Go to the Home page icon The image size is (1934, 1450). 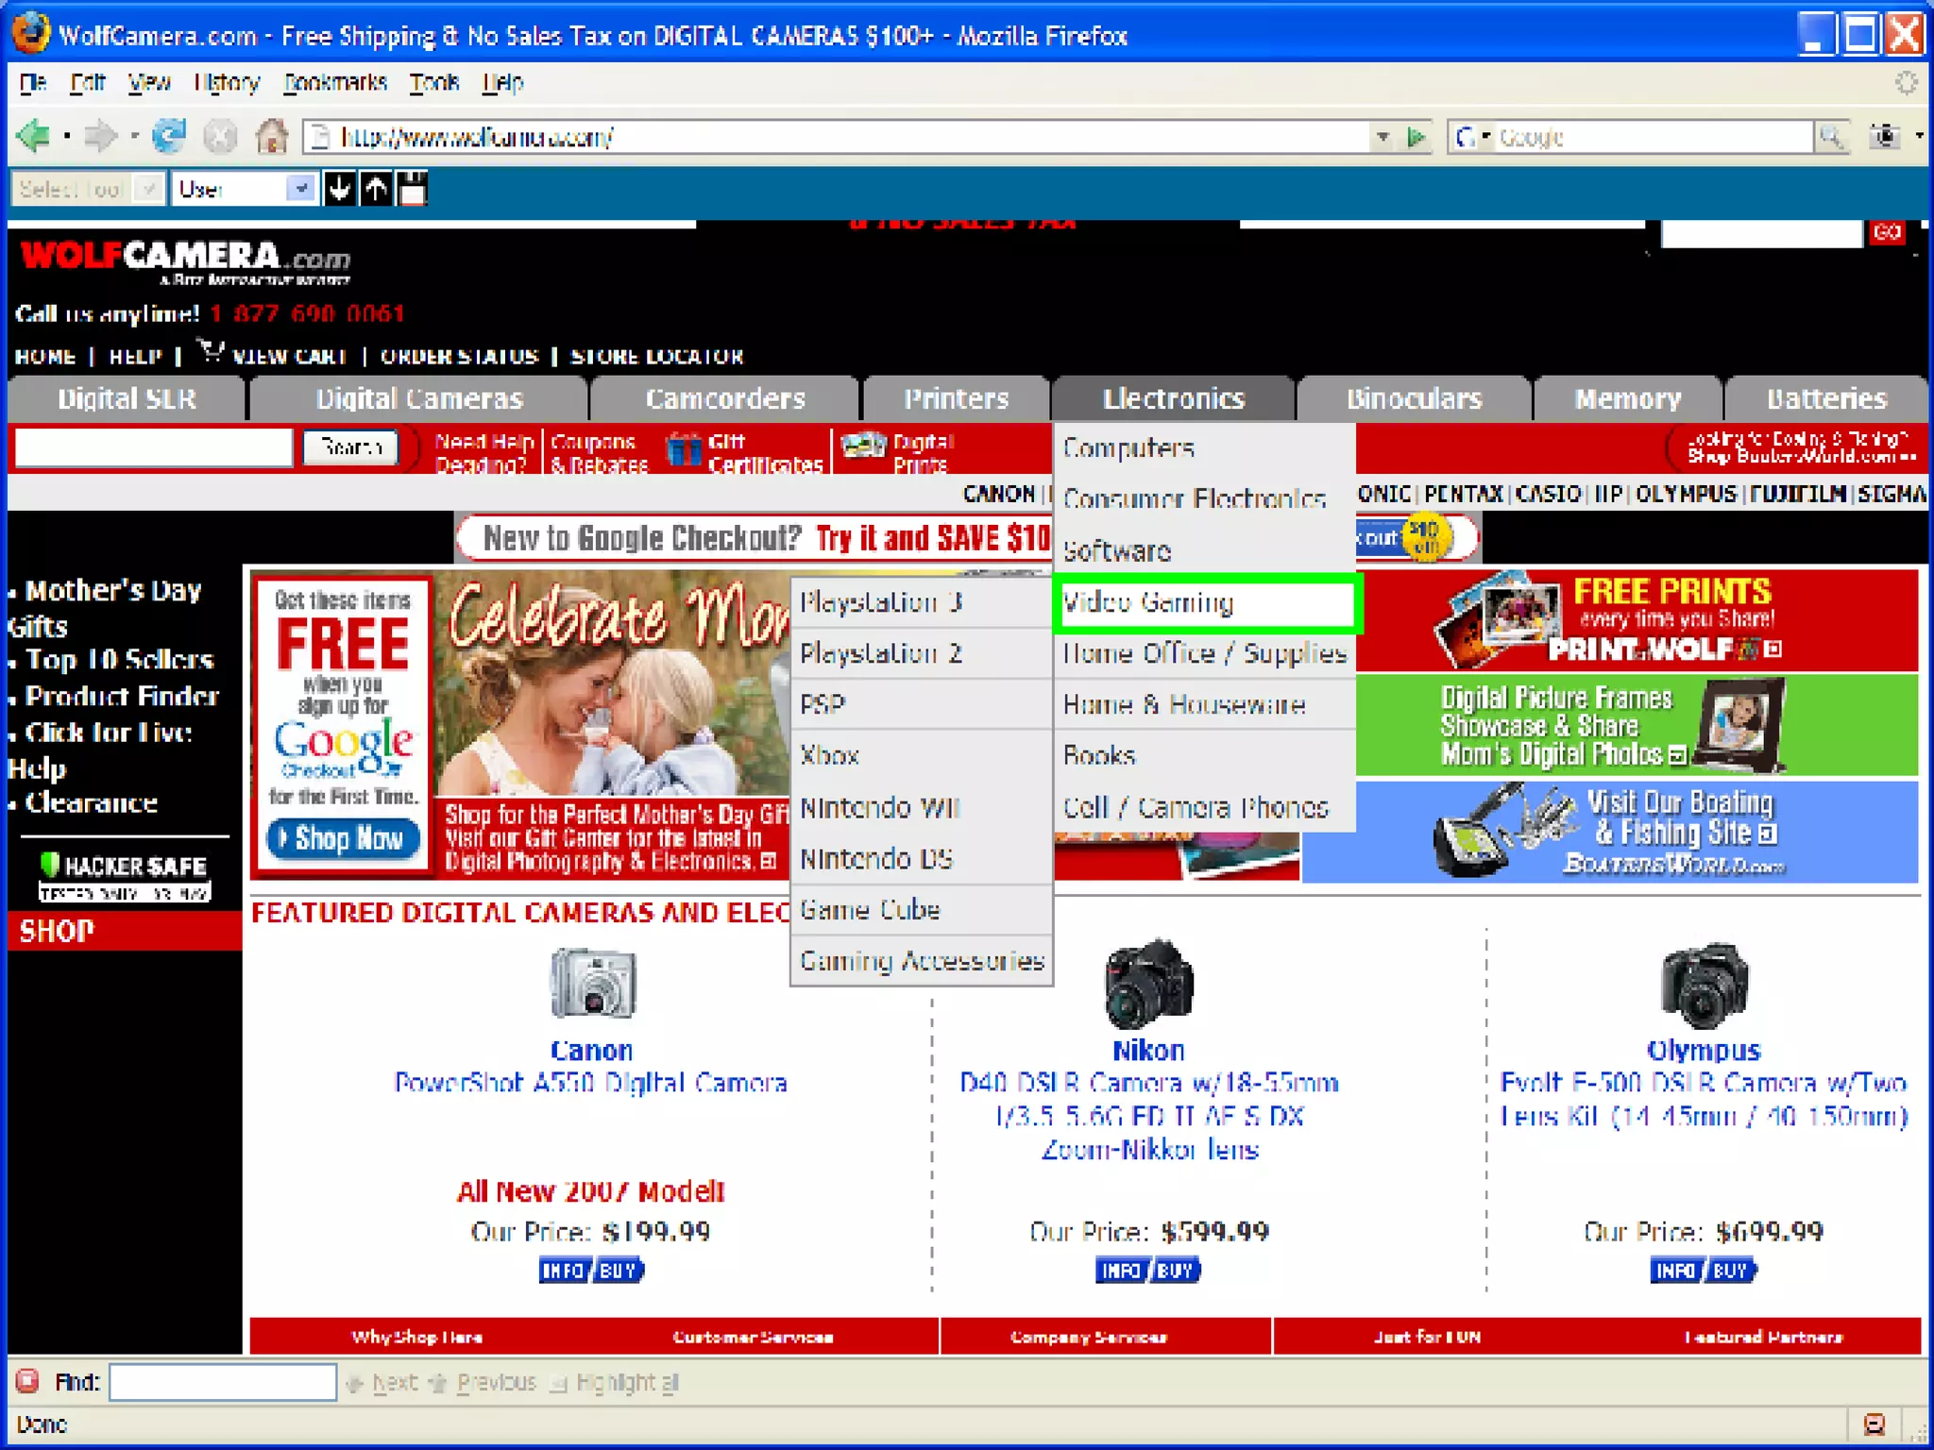[x=272, y=137]
